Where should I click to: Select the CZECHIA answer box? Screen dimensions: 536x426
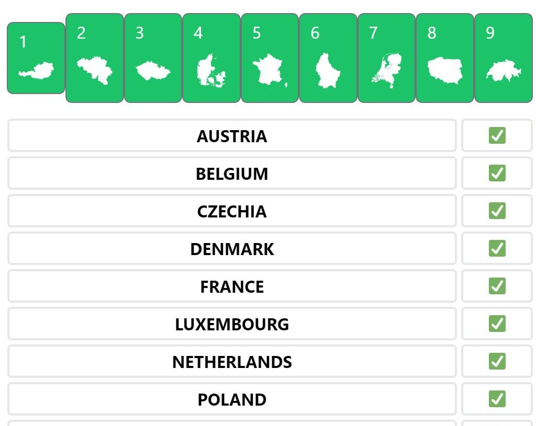coord(232,211)
